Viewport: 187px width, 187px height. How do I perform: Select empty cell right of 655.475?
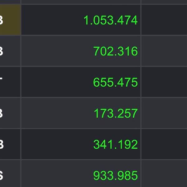tap(164, 82)
